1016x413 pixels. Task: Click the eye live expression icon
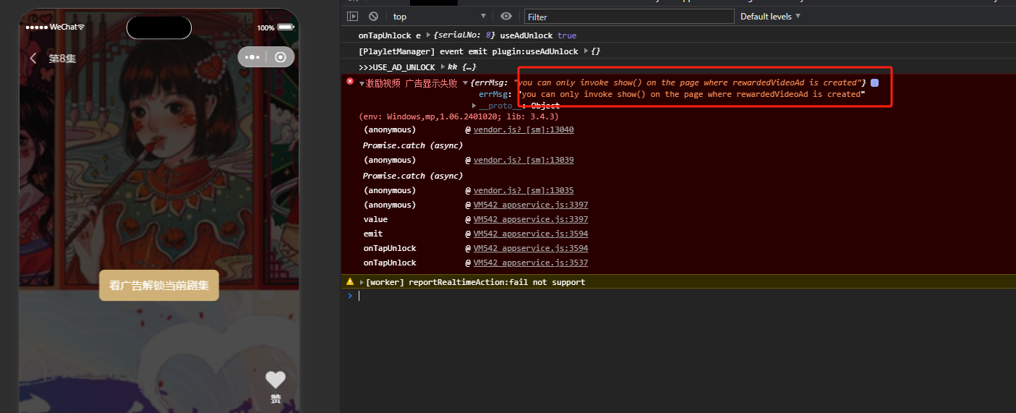pyautogui.click(x=506, y=16)
